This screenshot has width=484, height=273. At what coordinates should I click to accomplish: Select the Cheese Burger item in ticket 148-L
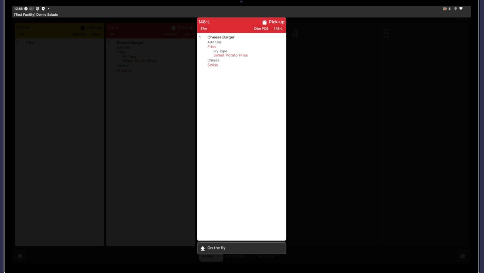221,37
